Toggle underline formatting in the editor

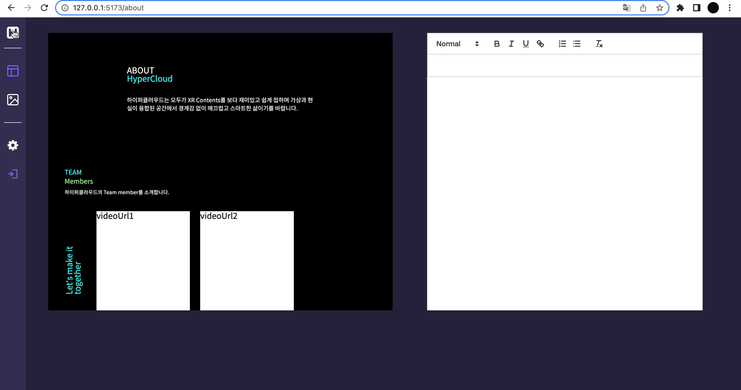[525, 44]
